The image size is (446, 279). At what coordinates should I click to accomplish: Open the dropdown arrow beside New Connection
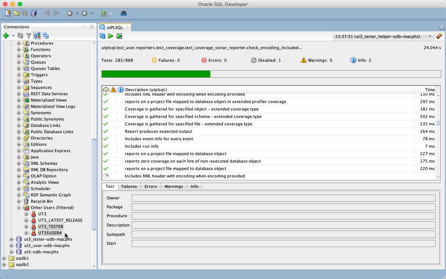click(x=13, y=36)
